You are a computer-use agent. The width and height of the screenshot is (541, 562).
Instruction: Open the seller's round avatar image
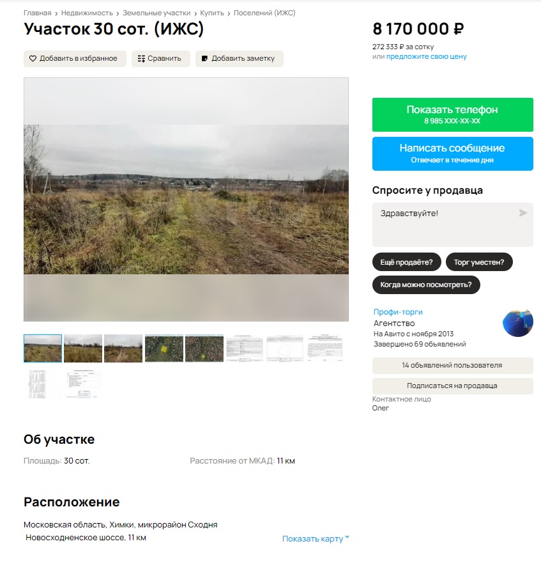(x=518, y=323)
